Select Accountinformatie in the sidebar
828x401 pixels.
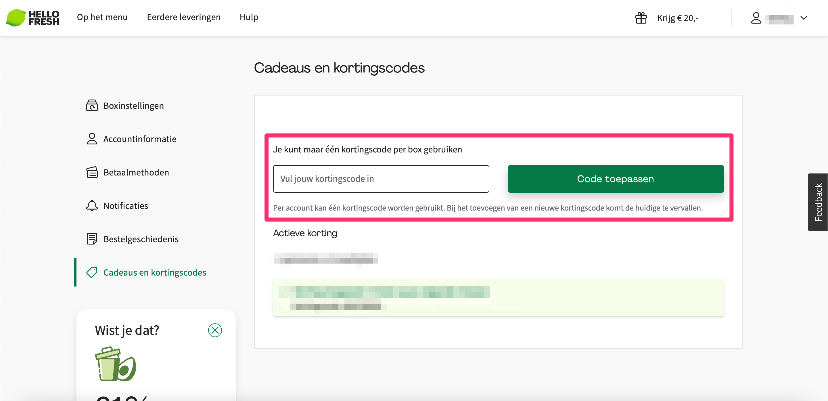(x=140, y=139)
